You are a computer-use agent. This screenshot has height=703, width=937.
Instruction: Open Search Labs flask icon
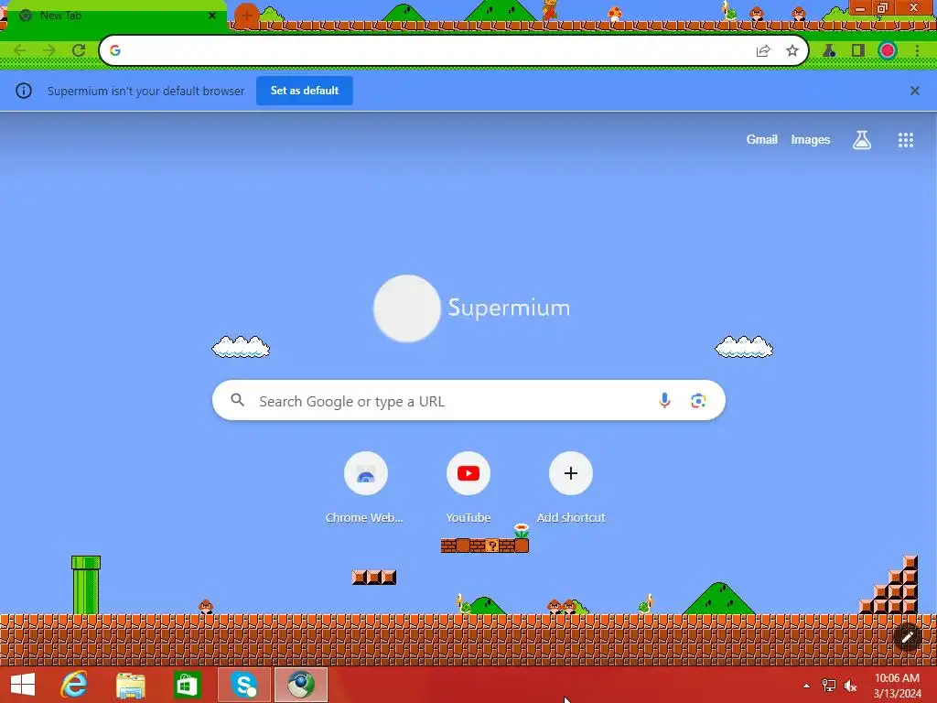(862, 140)
